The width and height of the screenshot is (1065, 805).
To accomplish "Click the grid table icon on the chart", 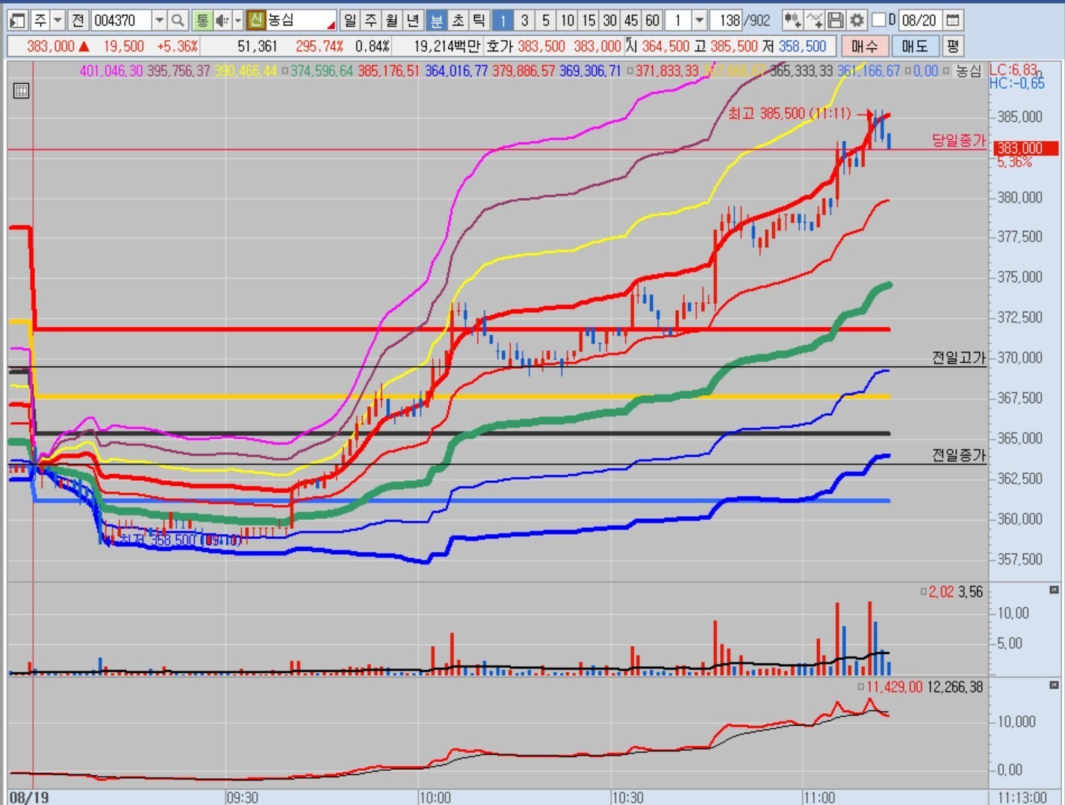I will pyautogui.click(x=22, y=91).
